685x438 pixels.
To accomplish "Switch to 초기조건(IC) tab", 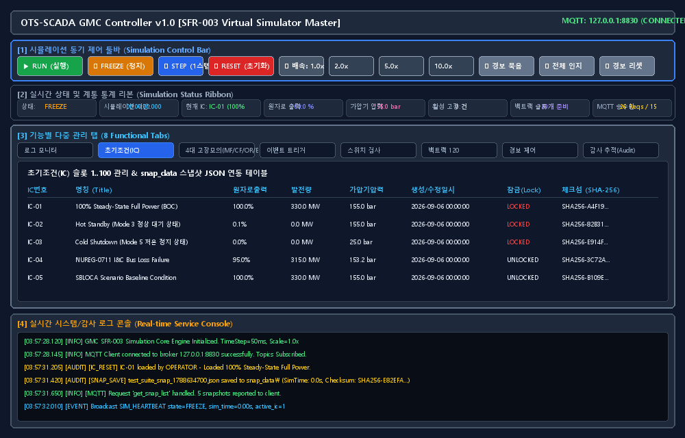I will tap(136, 150).
